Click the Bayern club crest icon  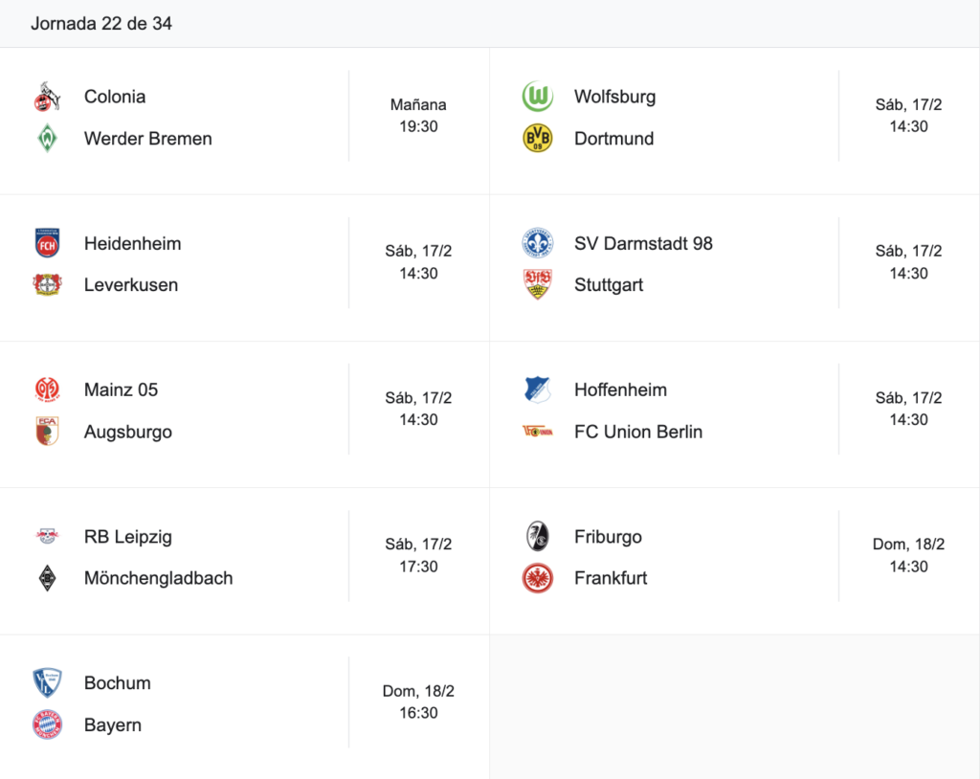click(47, 725)
